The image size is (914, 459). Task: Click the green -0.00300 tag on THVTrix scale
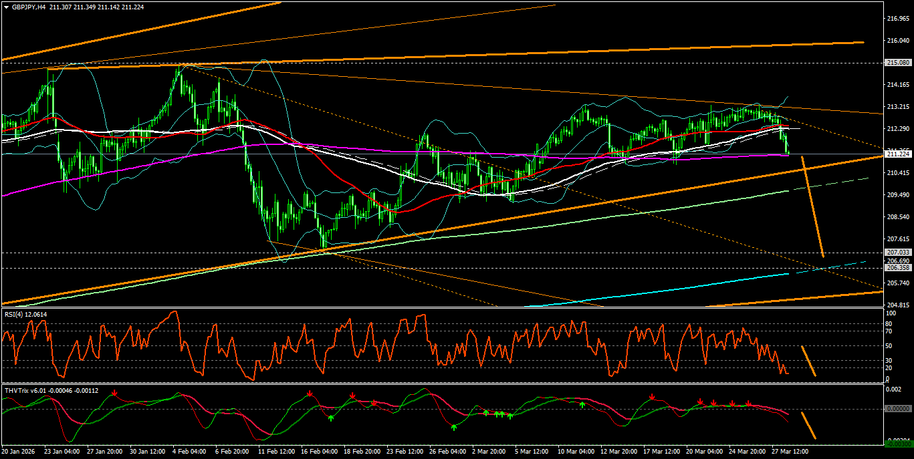point(899,443)
